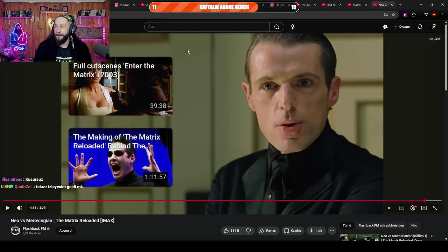Switch to first Instagram (5) browser tab

125,5
